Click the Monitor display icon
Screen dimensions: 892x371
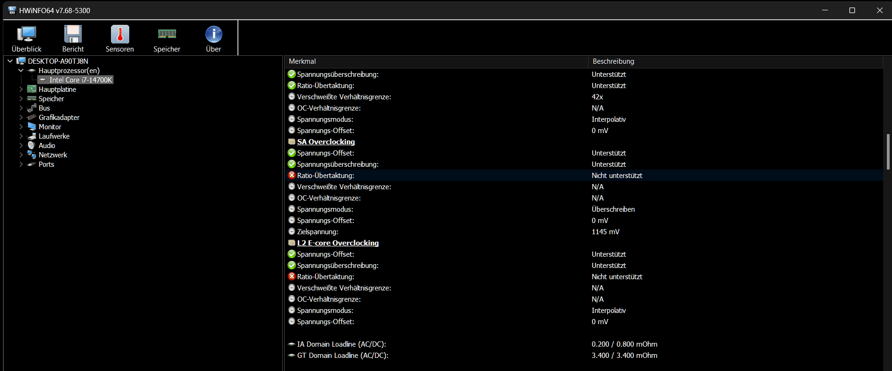pyautogui.click(x=32, y=126)
